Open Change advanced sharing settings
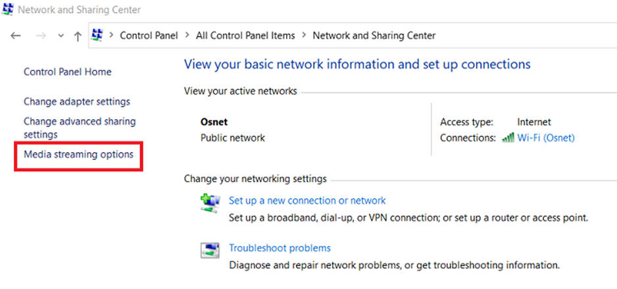The height and width of the screenshot is (289, 617). [x=80, y=128]
